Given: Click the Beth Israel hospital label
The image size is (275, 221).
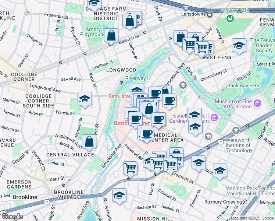Looking at the screenshot, I should 119,96.
